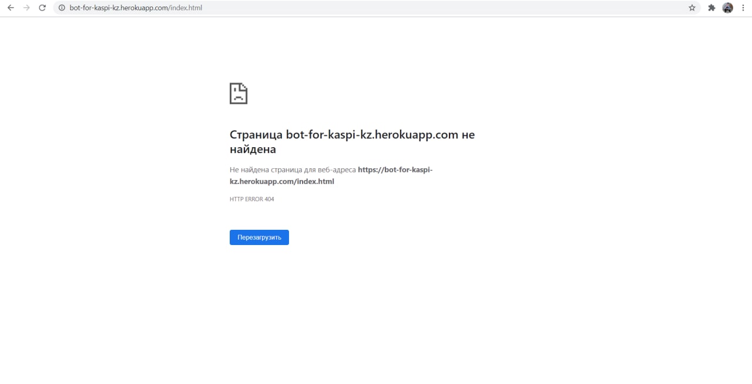Viewport: 752px width, 384px height.
Task: Go back to the previous page
Action: [x=11, y=8]
